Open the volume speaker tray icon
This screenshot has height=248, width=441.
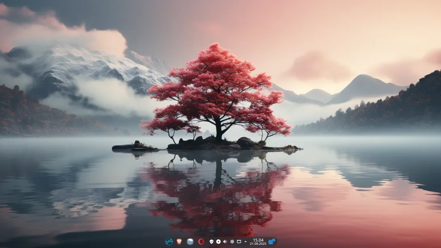[x=225, y=242]
